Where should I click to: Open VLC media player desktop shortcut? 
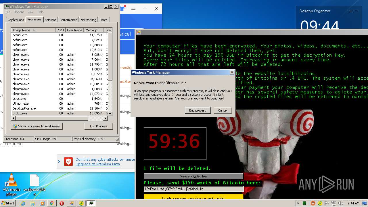(x=11, y=185)
